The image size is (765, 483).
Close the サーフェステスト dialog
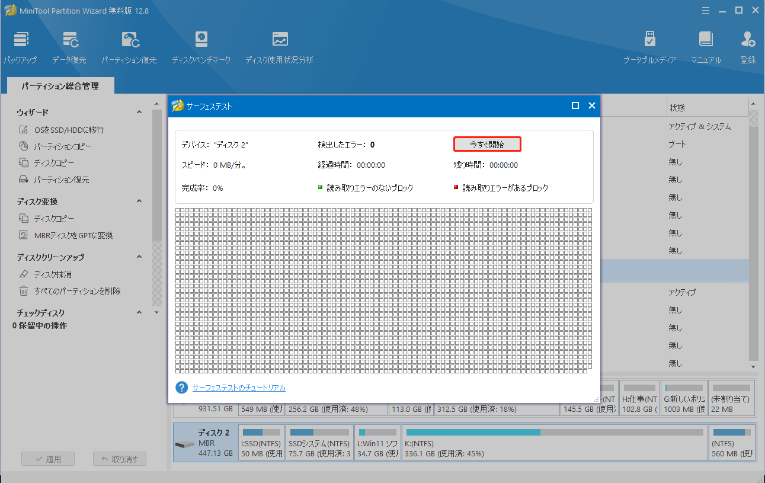pos(591,105)
